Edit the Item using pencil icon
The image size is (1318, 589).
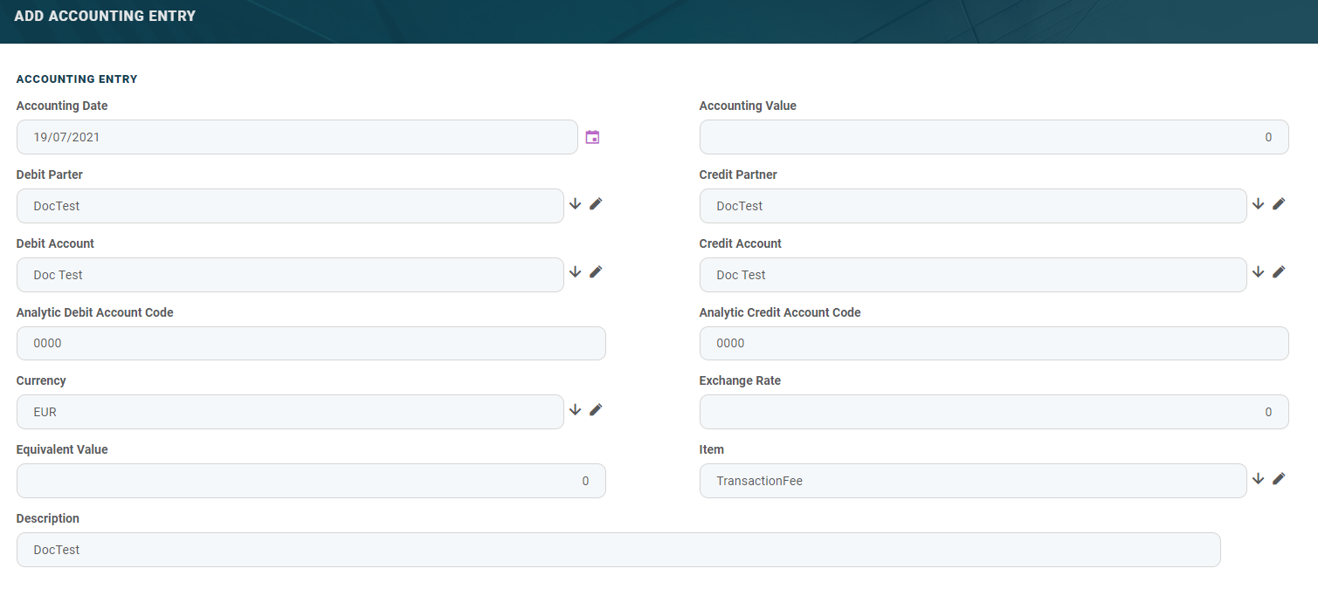coord(1279,478)
